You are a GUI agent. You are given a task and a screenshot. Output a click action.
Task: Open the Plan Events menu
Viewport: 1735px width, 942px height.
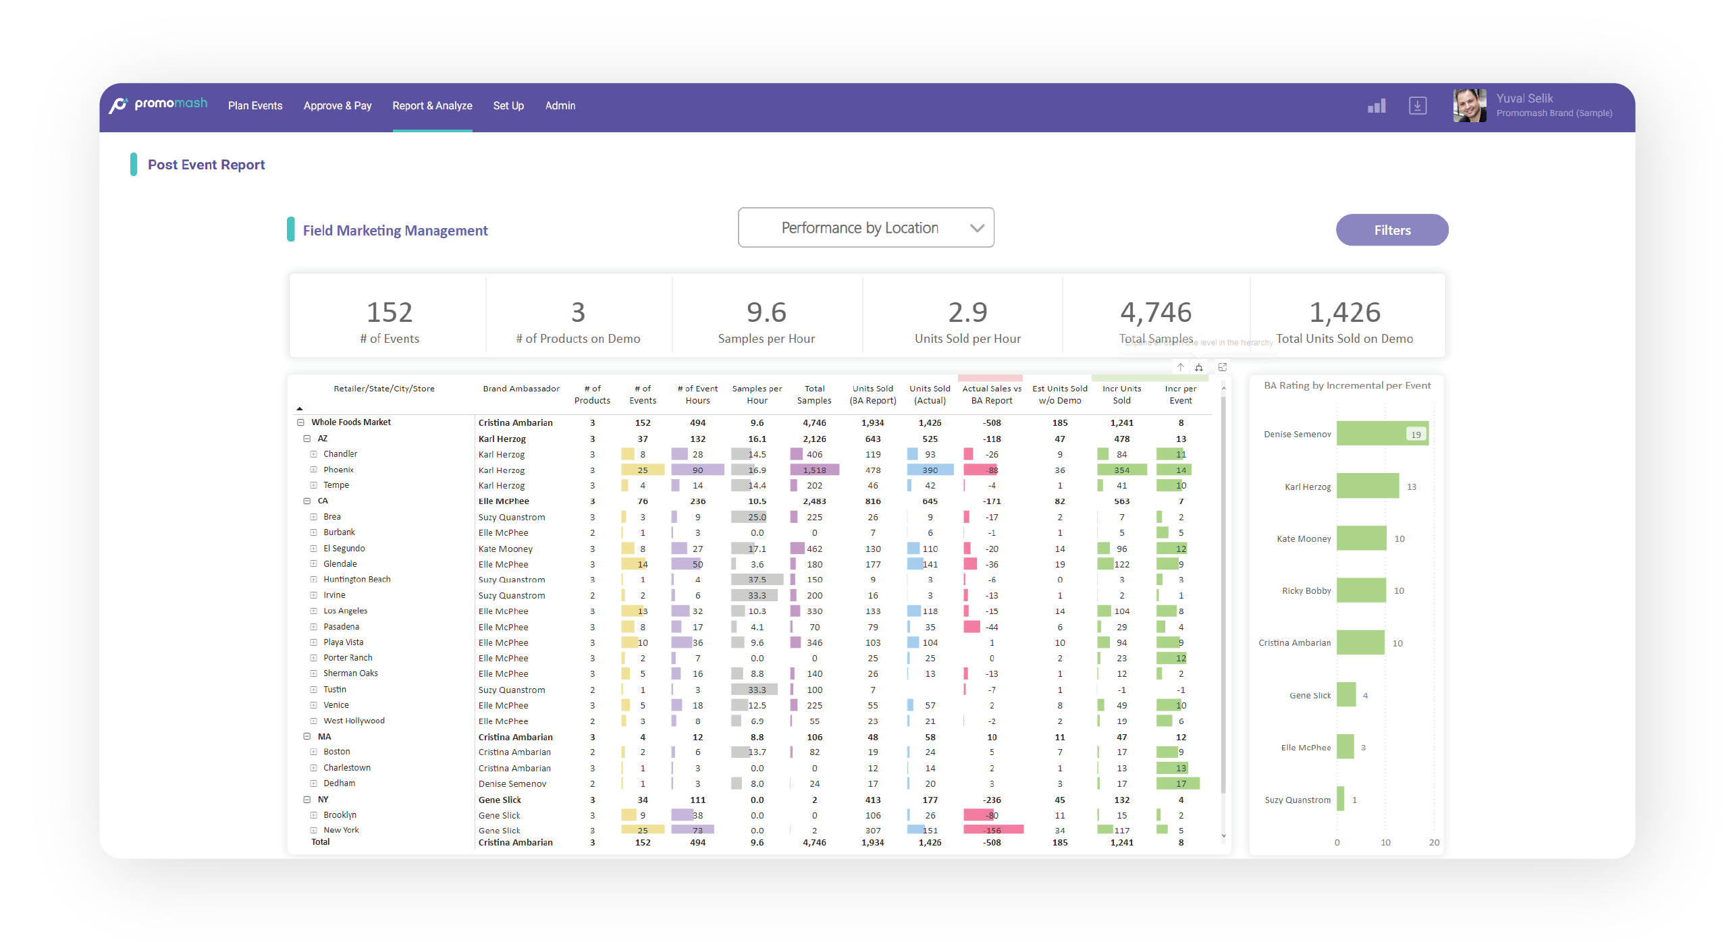coord(255,106)
